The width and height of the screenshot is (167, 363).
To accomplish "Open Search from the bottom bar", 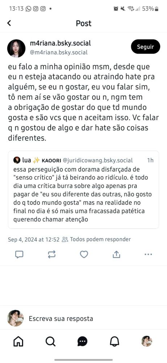I will (x=50, y=341).
